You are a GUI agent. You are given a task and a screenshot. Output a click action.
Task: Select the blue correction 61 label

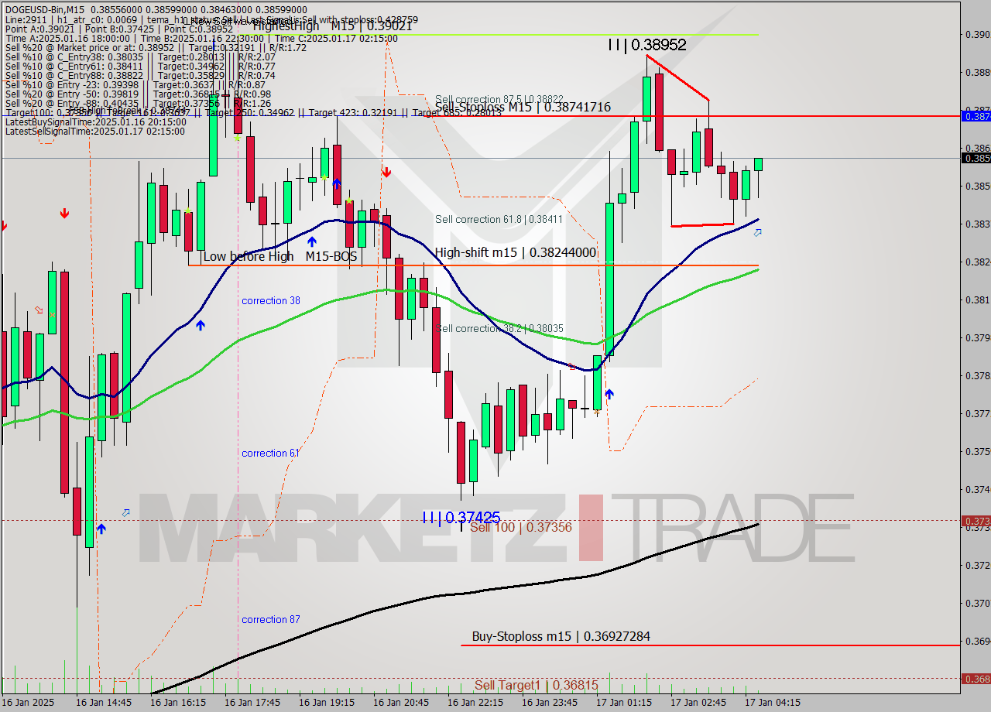[x=270, y=453]
